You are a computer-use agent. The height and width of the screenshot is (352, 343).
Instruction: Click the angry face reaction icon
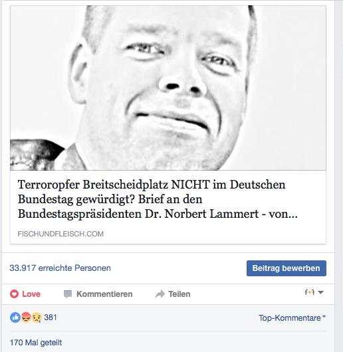point(26,317)
